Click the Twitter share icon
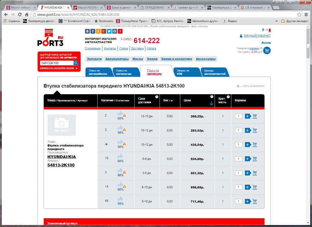 click(x=109, y=31)
